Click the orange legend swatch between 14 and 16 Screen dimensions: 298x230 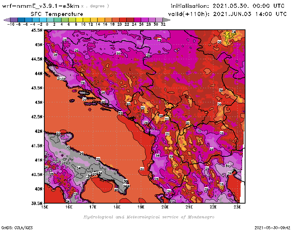[101, 20]
